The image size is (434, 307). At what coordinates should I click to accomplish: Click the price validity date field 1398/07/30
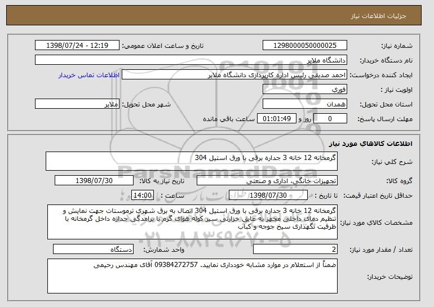[x=268, y=195]
